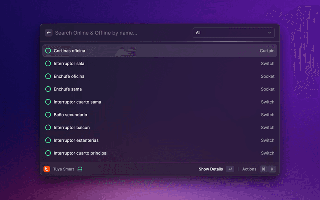The height and width of the screenshot is (200, 320).
Task: Expand the dropdown chevron next to All
Action: [x=270, y=33]
